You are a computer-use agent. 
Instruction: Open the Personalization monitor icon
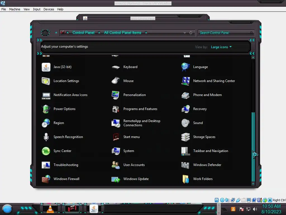pos(116,95)
